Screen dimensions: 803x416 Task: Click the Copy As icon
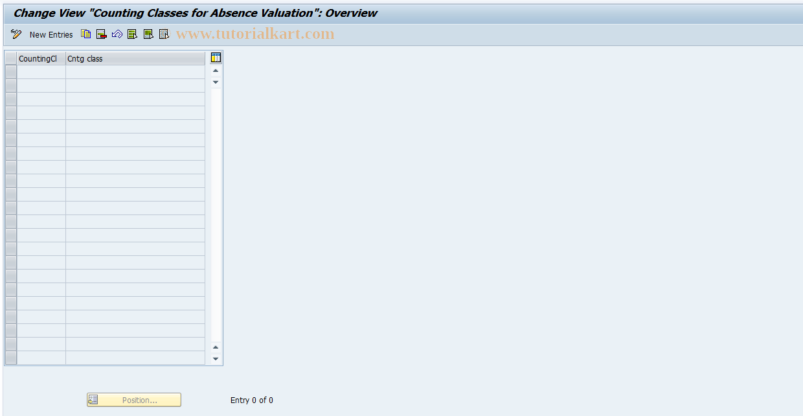pyautogui.click(x=86, y=34)
